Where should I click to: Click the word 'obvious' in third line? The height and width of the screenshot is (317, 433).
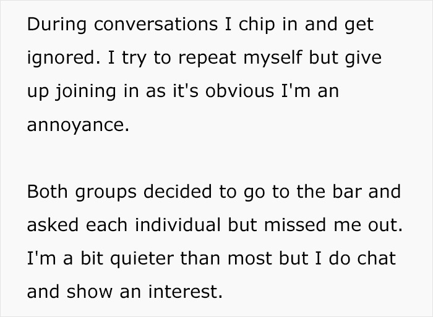tap(239, 91)
